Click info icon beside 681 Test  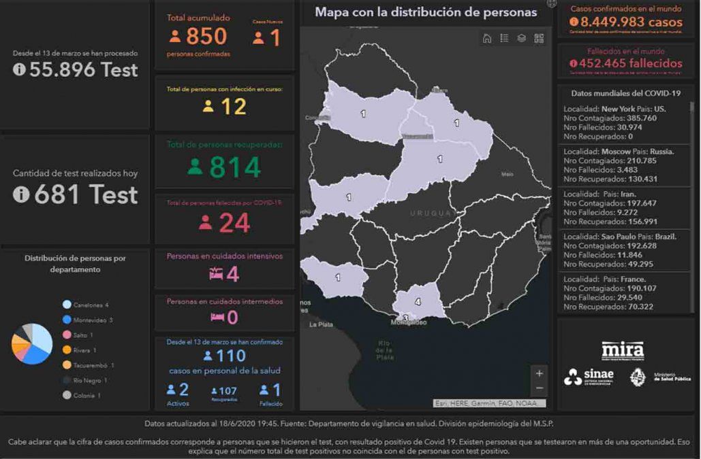(x=21, y=195)
